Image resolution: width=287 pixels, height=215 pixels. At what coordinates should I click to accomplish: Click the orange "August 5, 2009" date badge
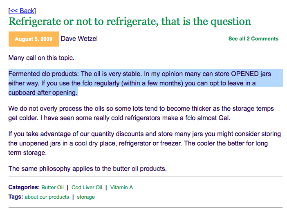coord(34,39)
